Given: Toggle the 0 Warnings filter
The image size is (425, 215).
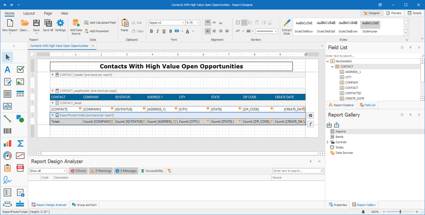Looking at the screenshot, I should (101, 171).
